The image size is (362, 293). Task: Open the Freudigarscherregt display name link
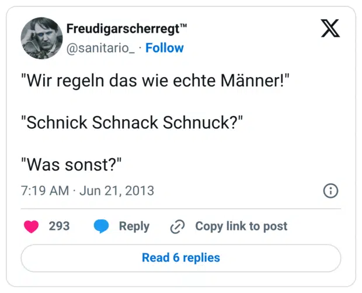(121, 29)
